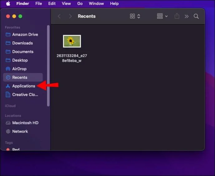Click the Applications icon
The width and height of the screenshot is (215, 176).
[x=8, y=86]
